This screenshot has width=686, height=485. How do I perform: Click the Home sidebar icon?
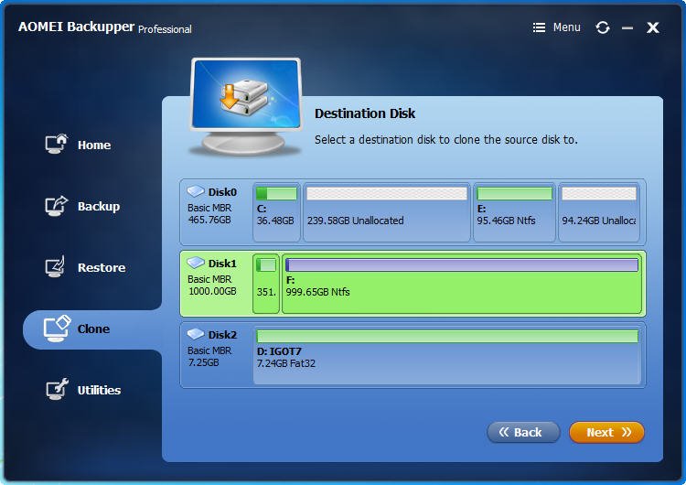click(56, 144)
